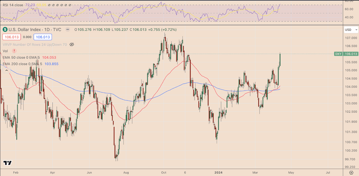Viewport: 359px width, 176px height.
Task: Toggle VRVP indicator visibility eye icon
Action: [x=72, y=44]
